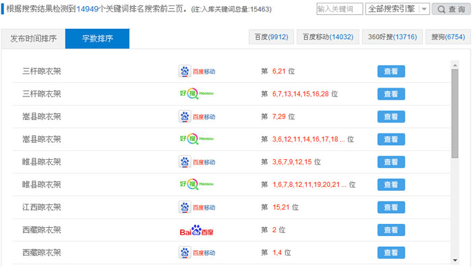
Task: Click the scrollbar down arrow
Action: [455, 260]
